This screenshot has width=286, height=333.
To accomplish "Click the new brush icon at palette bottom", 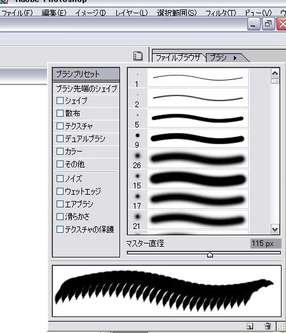I will click(x=250, y=326).
